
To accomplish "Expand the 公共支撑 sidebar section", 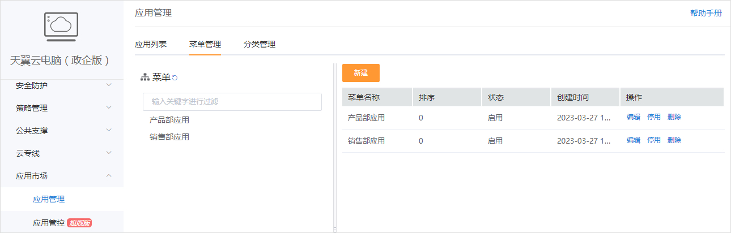I will pos(109,131).
